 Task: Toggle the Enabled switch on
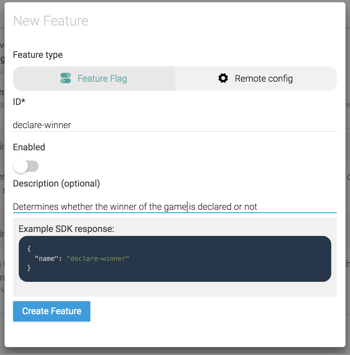tap(26, 166)
